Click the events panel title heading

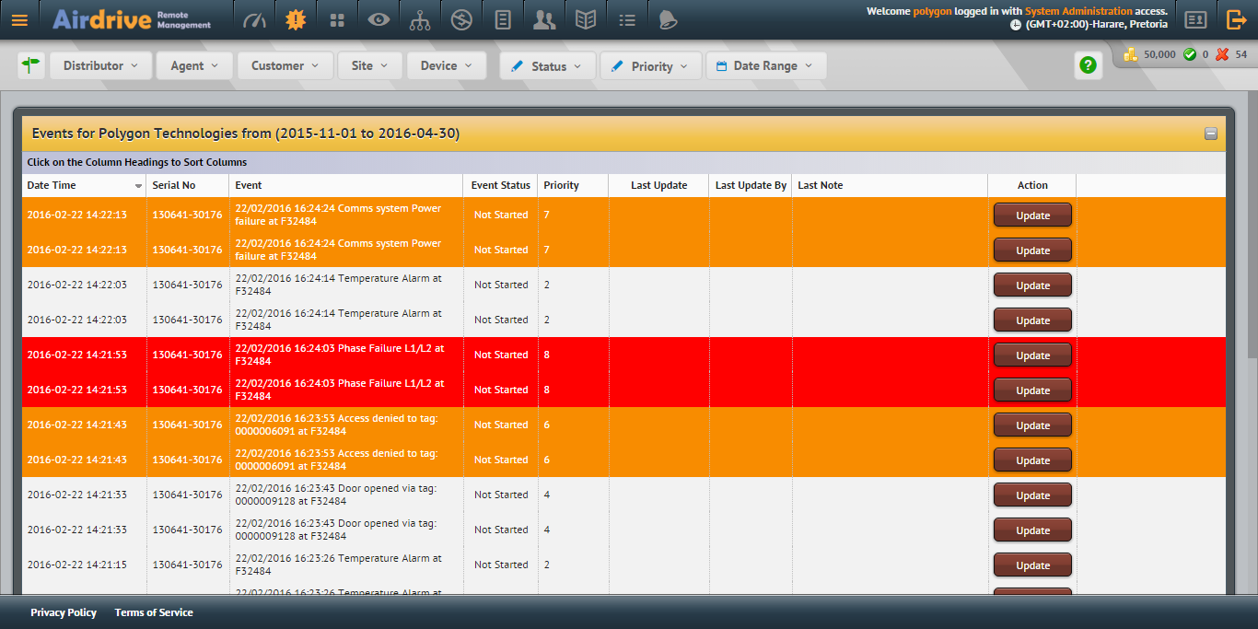[x=246, y=134]
